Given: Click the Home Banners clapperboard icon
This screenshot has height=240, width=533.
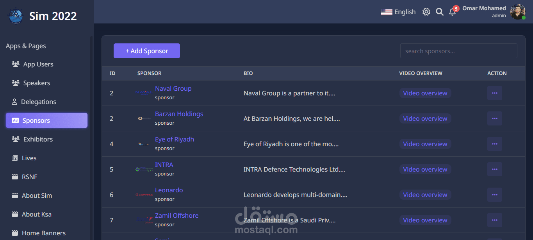Looking at the screenshot, I should click(x=15, y=233).
